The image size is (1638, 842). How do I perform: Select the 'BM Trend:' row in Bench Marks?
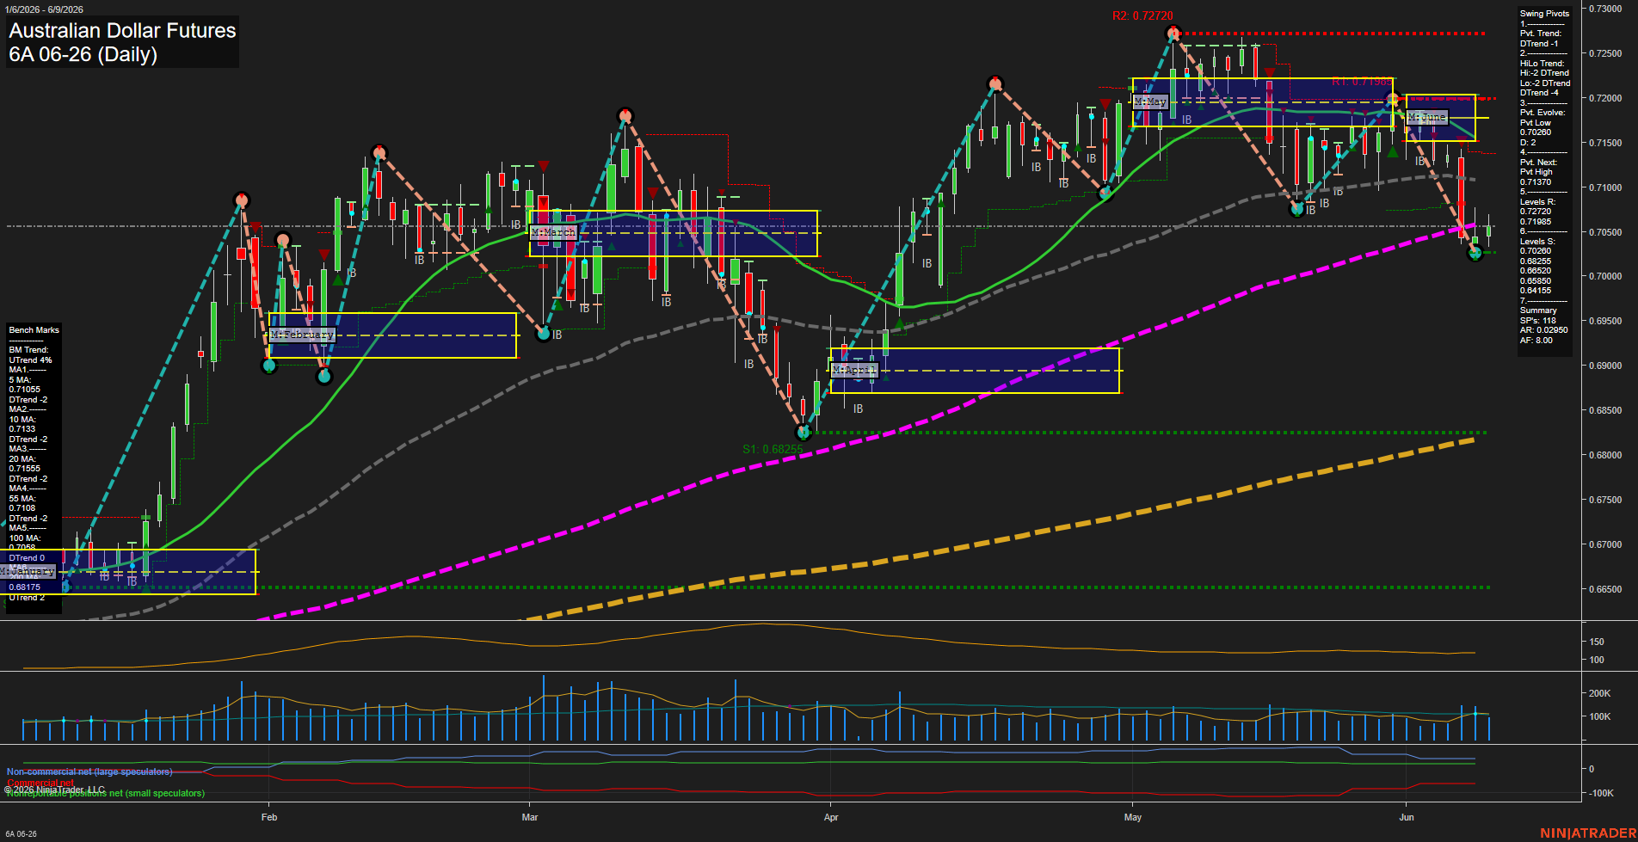pyautogui.click(x=28, y=350)
